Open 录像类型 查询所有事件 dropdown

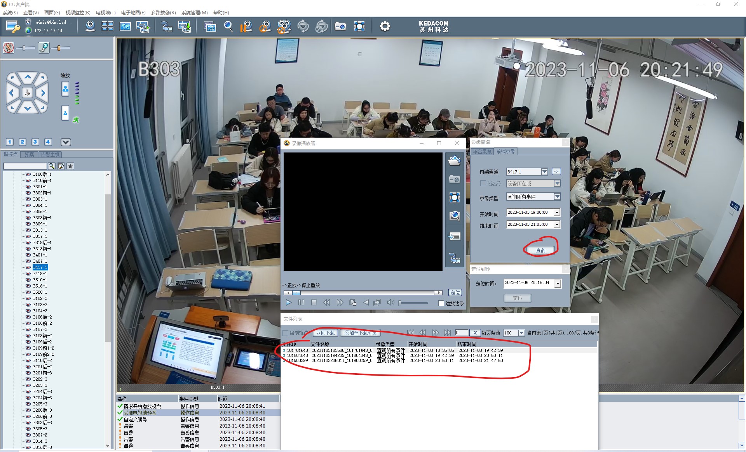click(x=557, y=197)
